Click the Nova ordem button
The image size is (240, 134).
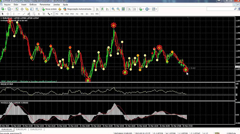pyautogui.click(x=49, y=9)
